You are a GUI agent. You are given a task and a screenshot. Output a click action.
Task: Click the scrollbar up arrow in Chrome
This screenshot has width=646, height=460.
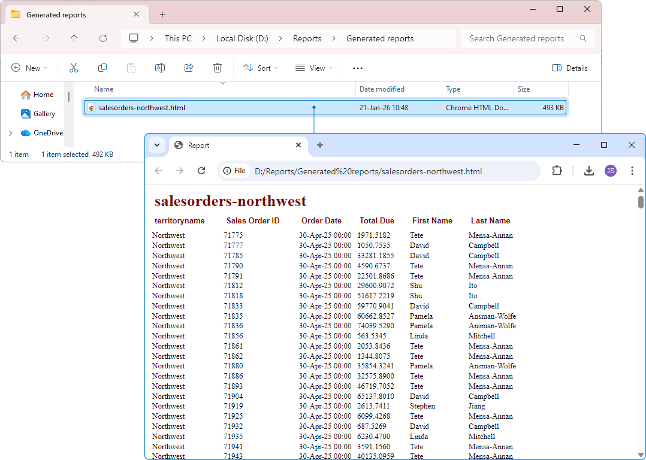(641, 190)
